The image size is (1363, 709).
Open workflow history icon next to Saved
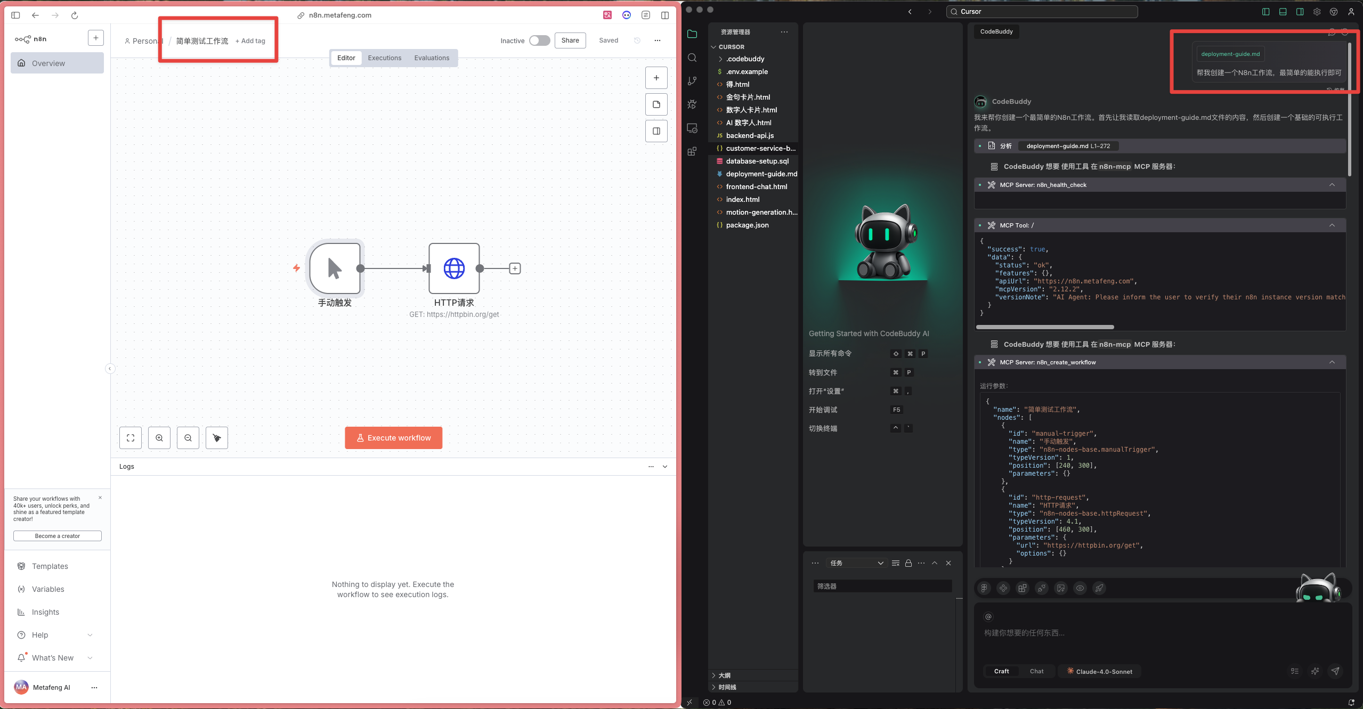click(x=637, y=40)
